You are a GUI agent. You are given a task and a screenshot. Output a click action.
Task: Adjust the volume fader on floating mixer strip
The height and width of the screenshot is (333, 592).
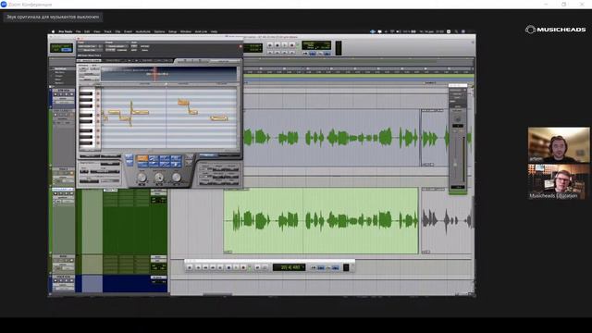point(455,165)
